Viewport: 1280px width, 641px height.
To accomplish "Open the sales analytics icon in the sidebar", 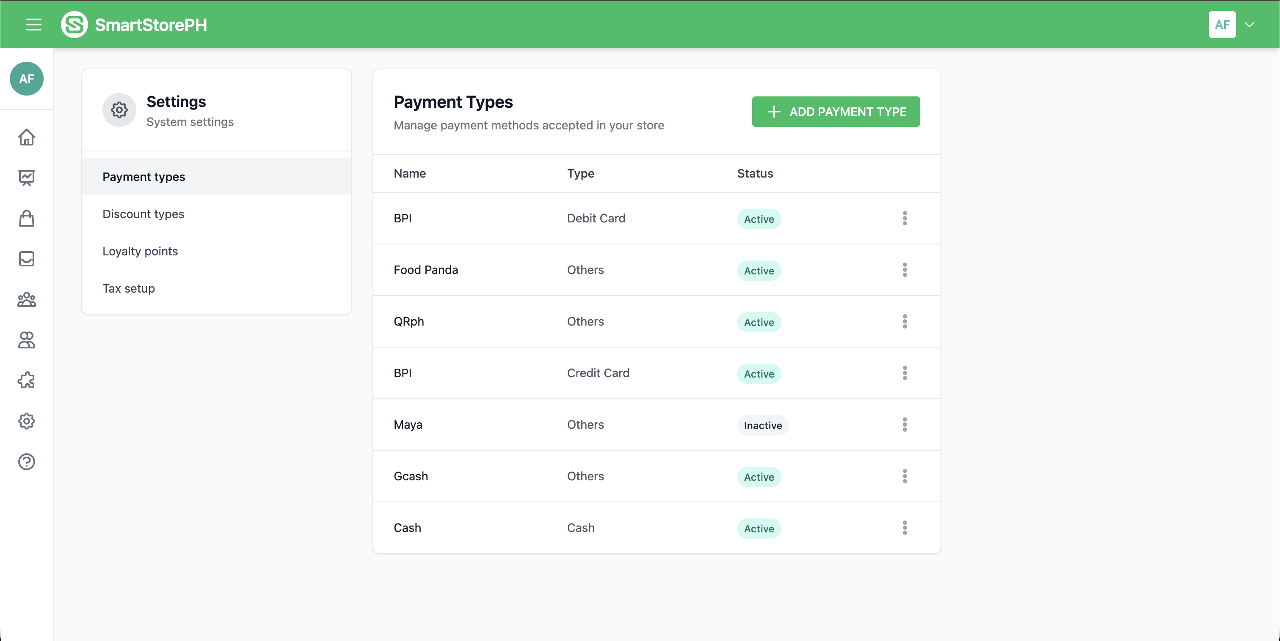I will tap(26, 177).
